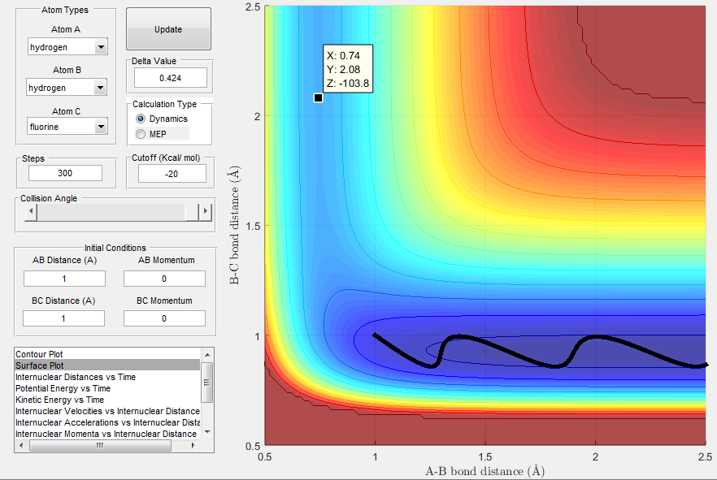The height and width of the screenshot is (480, 717).
Task: Click the plot list scroll down arrow
Action: point(207,432)
